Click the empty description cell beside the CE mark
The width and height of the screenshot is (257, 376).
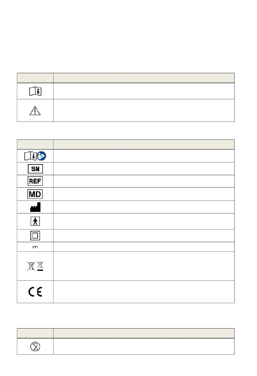[144, 292]
